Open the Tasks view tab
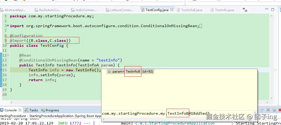Screen dimensions: 281x125 point(31,110)
